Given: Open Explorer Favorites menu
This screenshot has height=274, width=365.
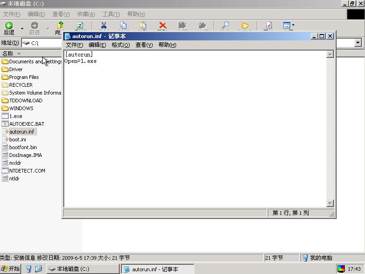Looking at the screenshot, I should [x=86, y=14].
